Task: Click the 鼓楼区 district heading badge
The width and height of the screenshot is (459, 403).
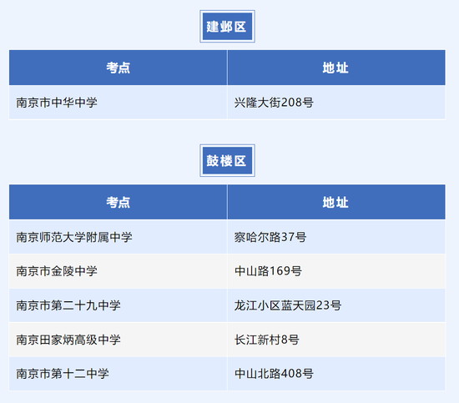Action: coord(227,160)
